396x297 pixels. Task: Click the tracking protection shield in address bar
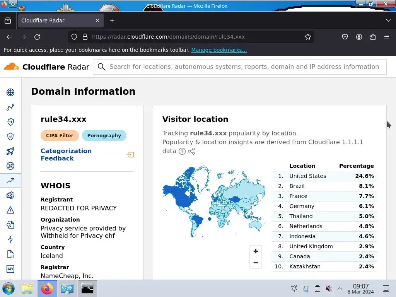[74, 37]
